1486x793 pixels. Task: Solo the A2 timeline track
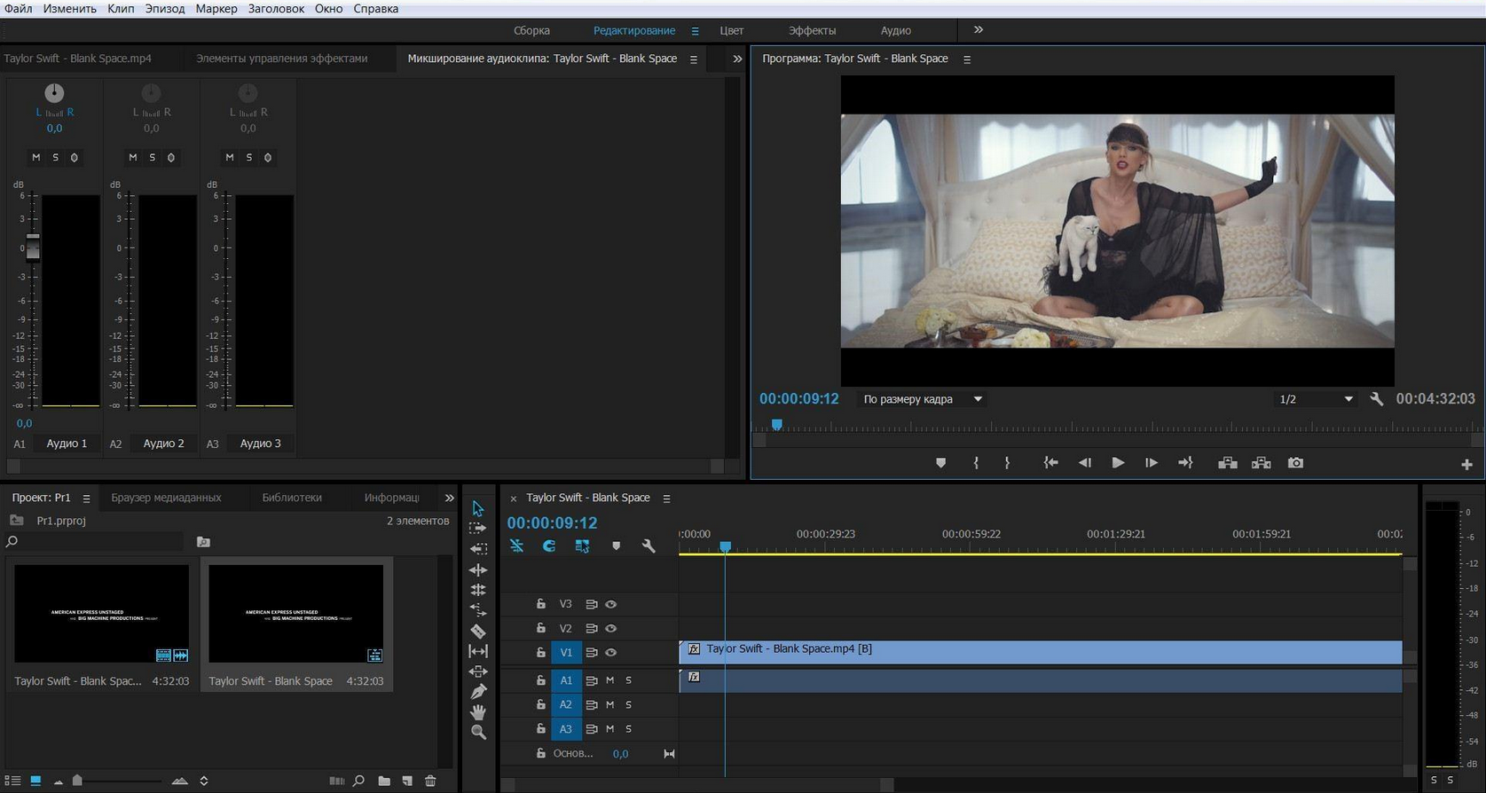[628, 704]
